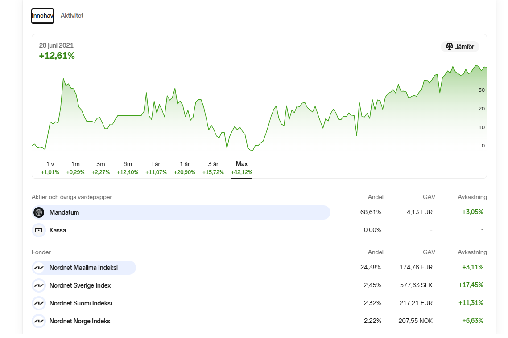The height and width of the screenshot is (338, 508).
Task: Click the Kassa cash icon
Action: pyautogui.click(x=39, y=230)
